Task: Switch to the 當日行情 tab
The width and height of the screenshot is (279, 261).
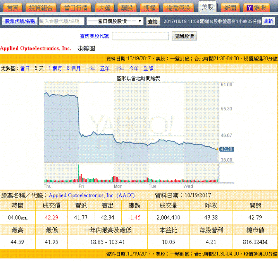Action: click(x=76, y=8)
